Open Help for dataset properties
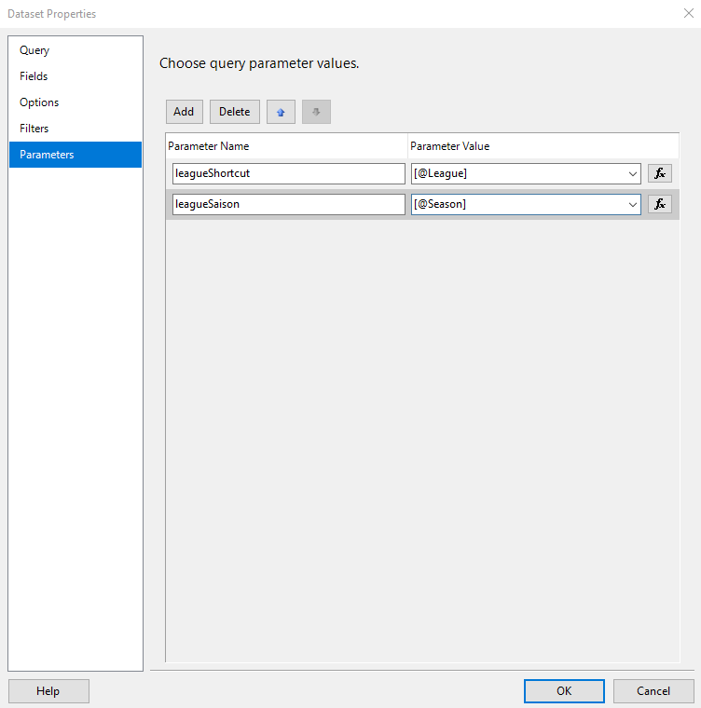701x708 pixels. click(x=48, y=691)
